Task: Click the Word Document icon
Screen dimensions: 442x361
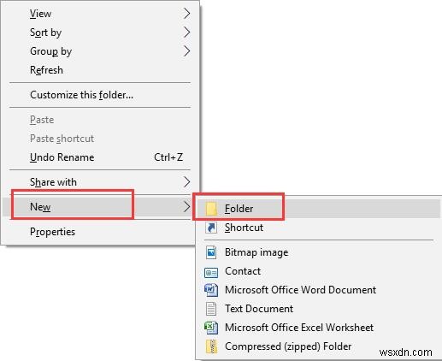Action: click(x=211, y=290)
